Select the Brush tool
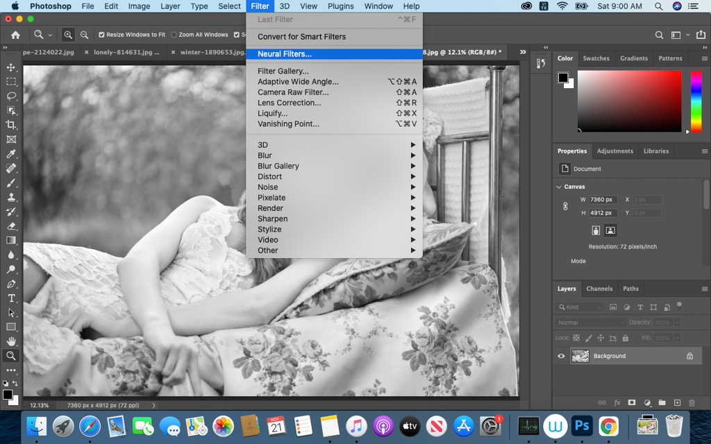Viewport: 711px width, 444px height. pos(11,182)
